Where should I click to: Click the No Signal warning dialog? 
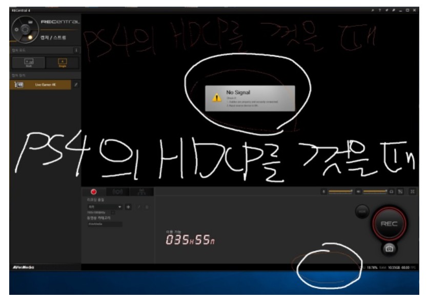point(250,98)
